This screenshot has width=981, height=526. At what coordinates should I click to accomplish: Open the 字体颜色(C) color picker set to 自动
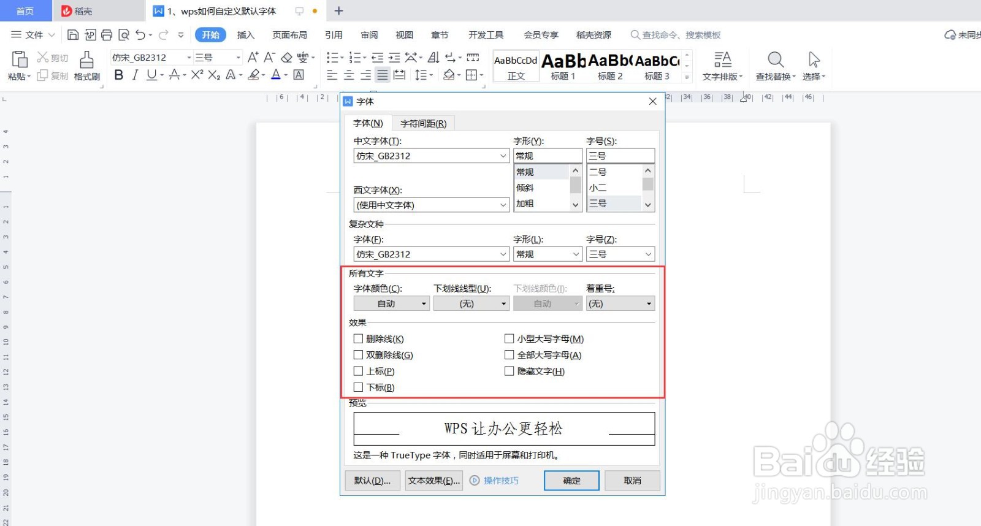(392, 303)
